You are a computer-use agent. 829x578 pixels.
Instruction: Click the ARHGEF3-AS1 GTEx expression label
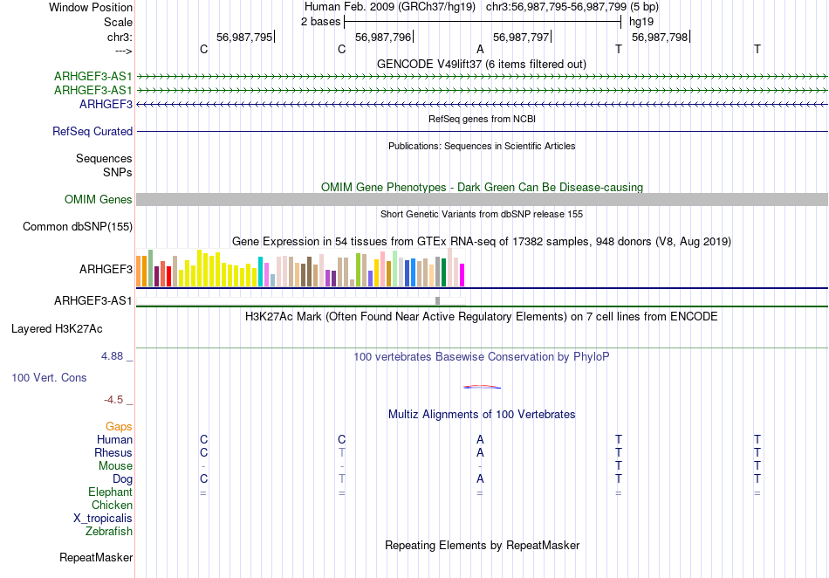coord(93,300)
